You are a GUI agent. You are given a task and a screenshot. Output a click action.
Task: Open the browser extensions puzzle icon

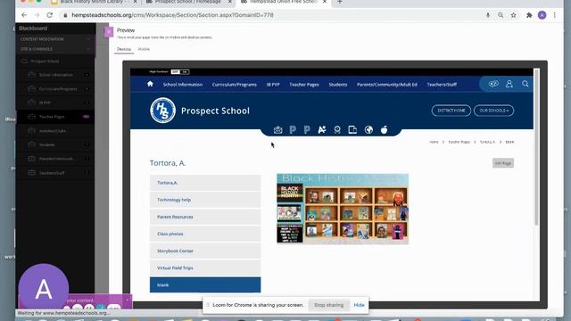tap(529, 15)
